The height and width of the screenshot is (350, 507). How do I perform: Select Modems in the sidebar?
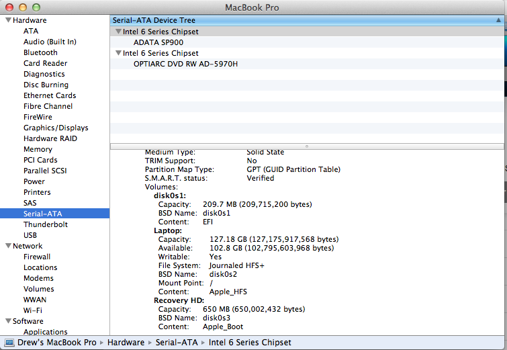(x=38, y=278)
